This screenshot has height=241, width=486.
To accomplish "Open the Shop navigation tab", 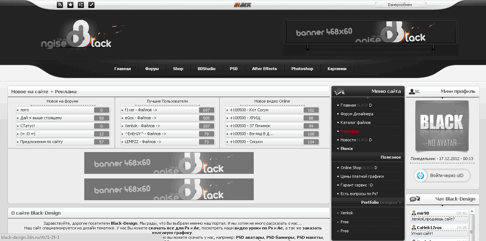I will [x=178, y=69].
